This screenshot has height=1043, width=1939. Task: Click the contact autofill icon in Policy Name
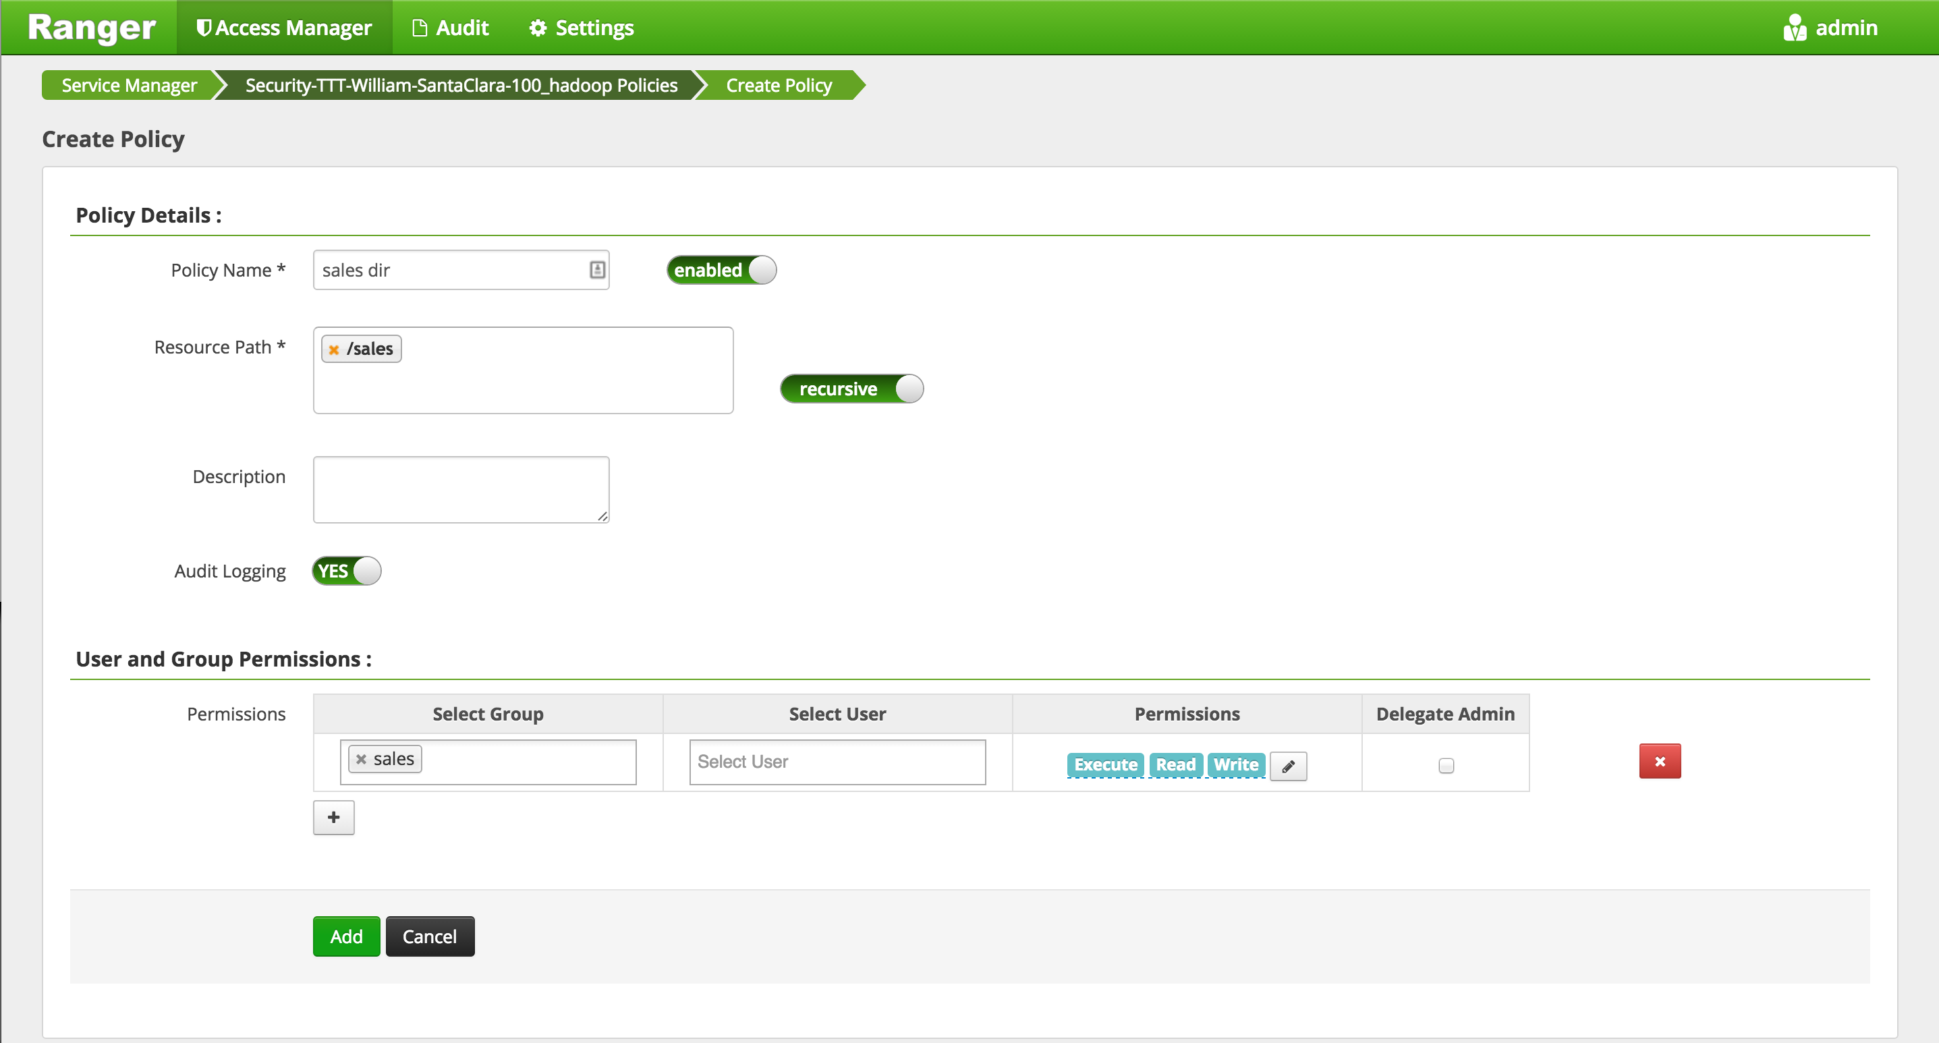(597, 269)
